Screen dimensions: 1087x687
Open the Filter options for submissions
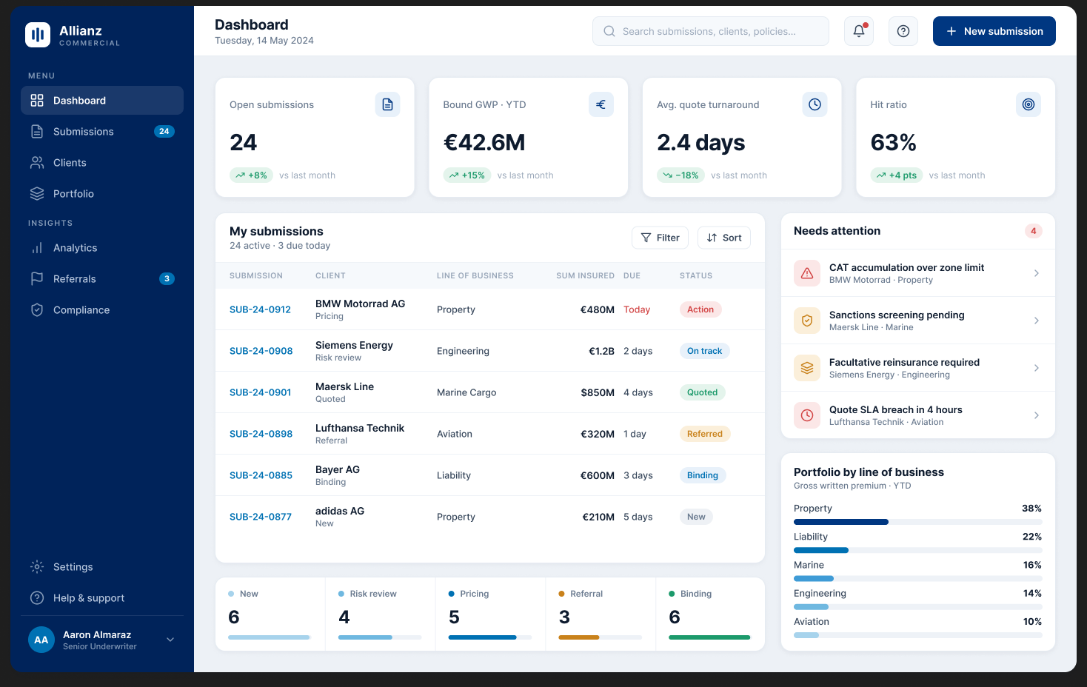click(660, 238)
